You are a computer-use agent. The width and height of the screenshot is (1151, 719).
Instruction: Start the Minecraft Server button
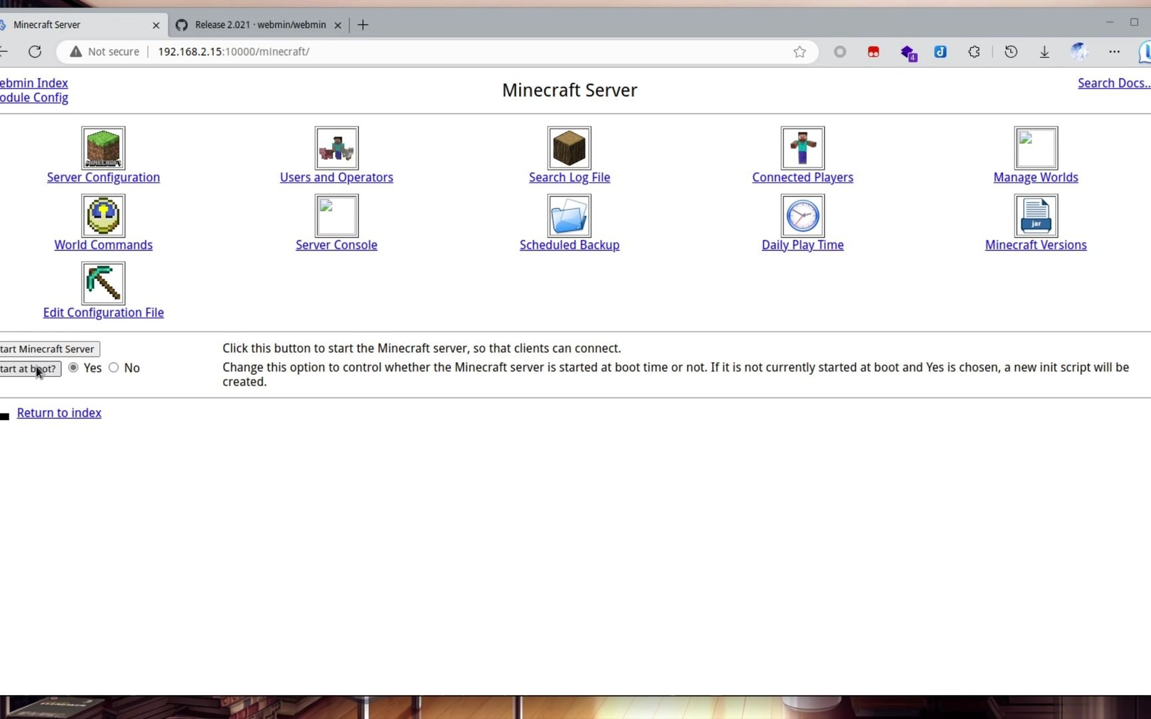click(x=49, y=349)
